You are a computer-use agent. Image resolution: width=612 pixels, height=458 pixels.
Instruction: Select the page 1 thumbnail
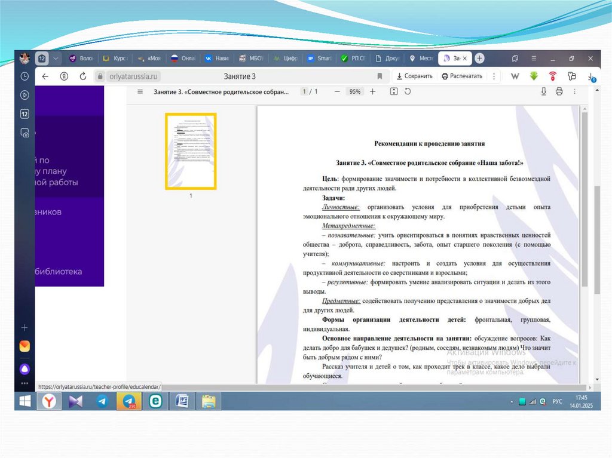pyautogui.click(x=191, y=151)
